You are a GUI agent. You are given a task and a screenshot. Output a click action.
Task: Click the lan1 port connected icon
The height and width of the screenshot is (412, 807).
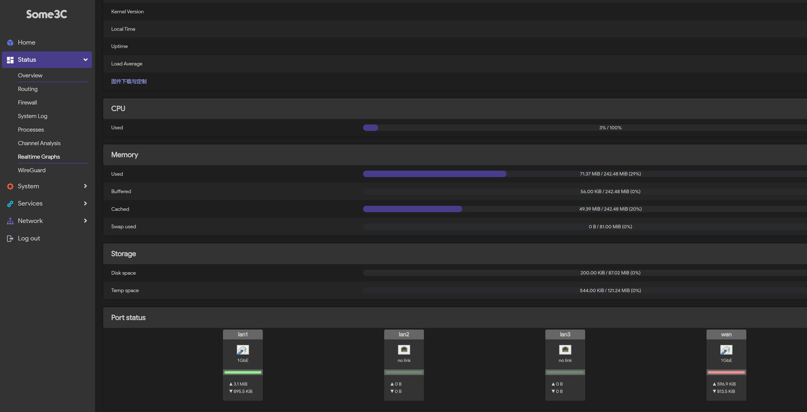click(x=242, y=350)
